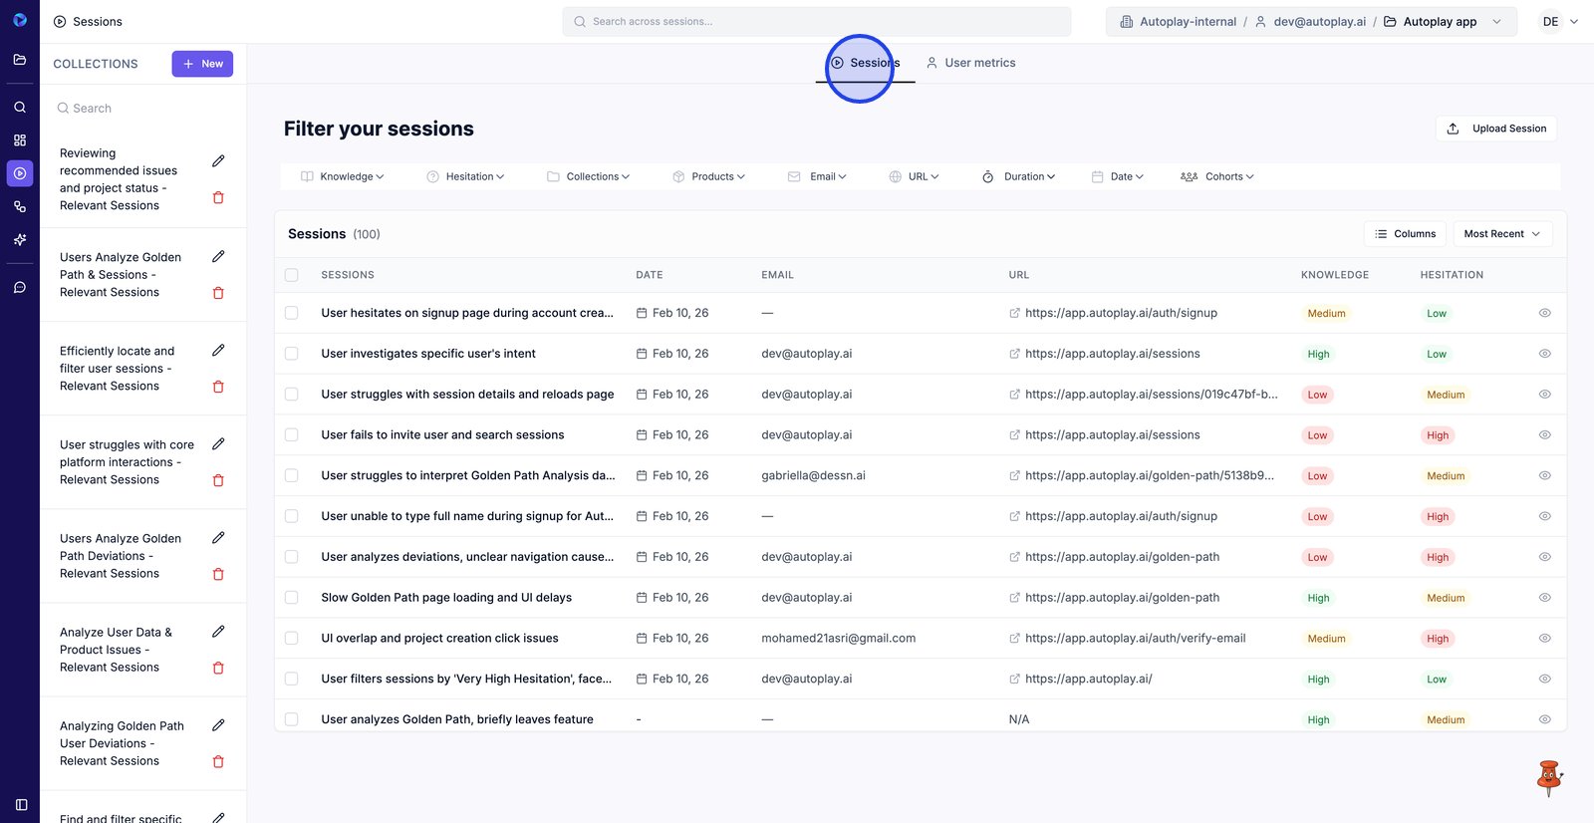This screenshot has height=823, width=1594.
Task: Click the folder icon in left sidebar
Action: (20, 60)
